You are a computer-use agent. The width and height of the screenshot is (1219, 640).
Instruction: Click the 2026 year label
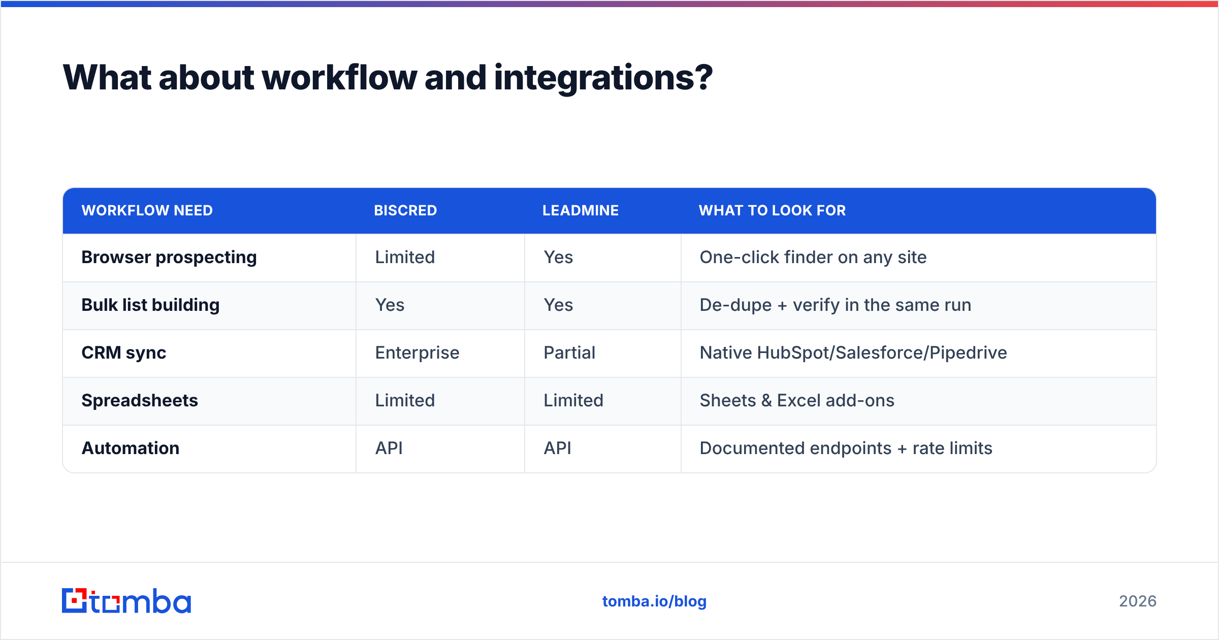pyautogui.click(x=1138, y=601)
